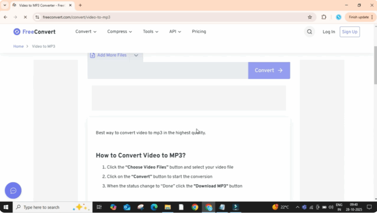Stop page loading with the X icon
Viewport: 377px width, 213px height.
(25, 17)
